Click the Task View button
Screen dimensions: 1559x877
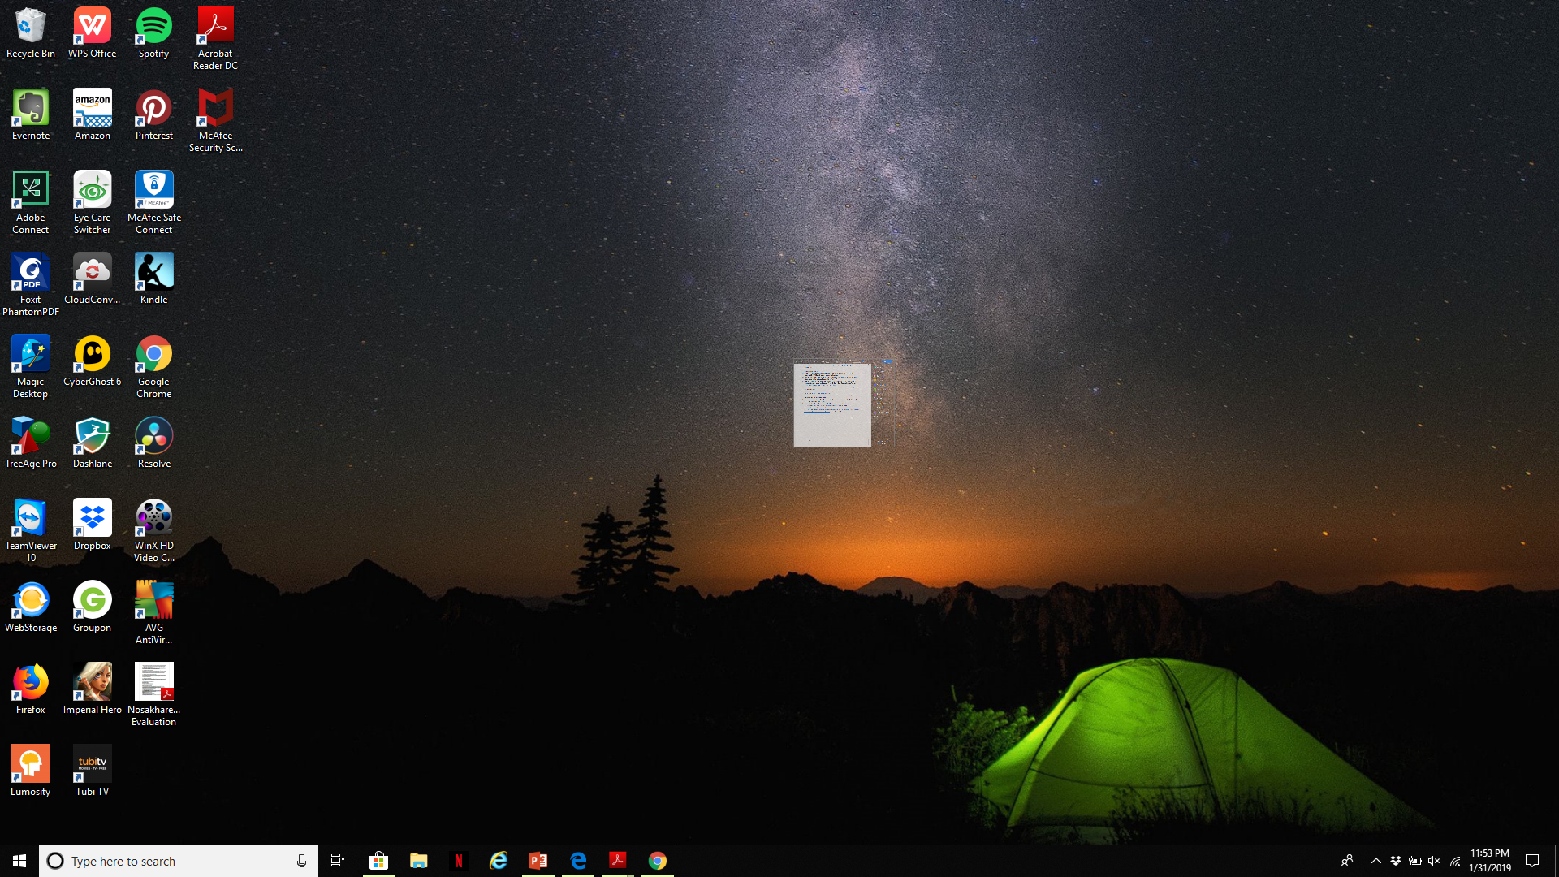(338, 861)
